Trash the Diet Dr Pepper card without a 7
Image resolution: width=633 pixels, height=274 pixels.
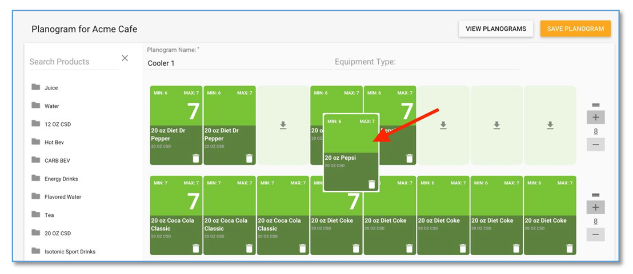(249, 158)
